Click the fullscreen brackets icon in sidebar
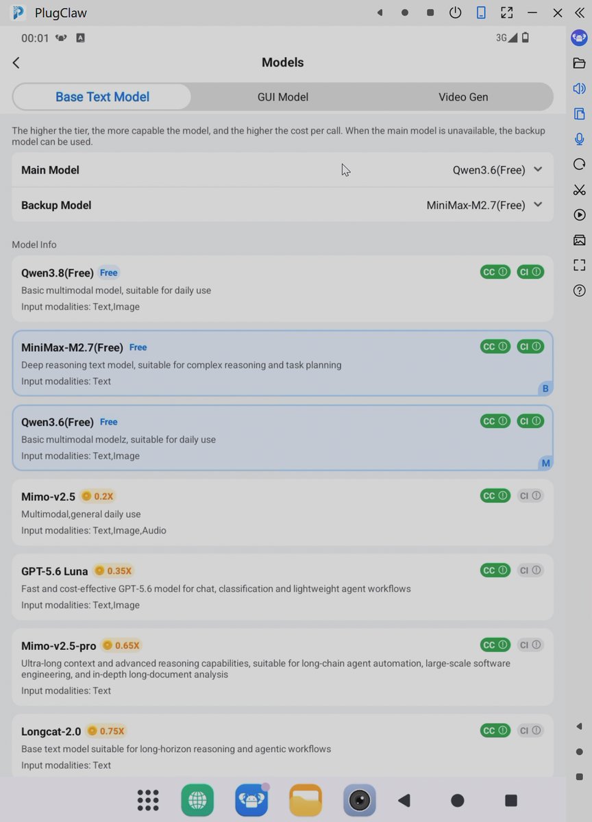Screen dimensions: 592x822 [579, 265]
